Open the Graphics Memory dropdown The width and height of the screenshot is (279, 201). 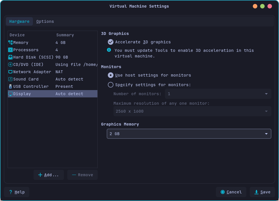[189, 134]
